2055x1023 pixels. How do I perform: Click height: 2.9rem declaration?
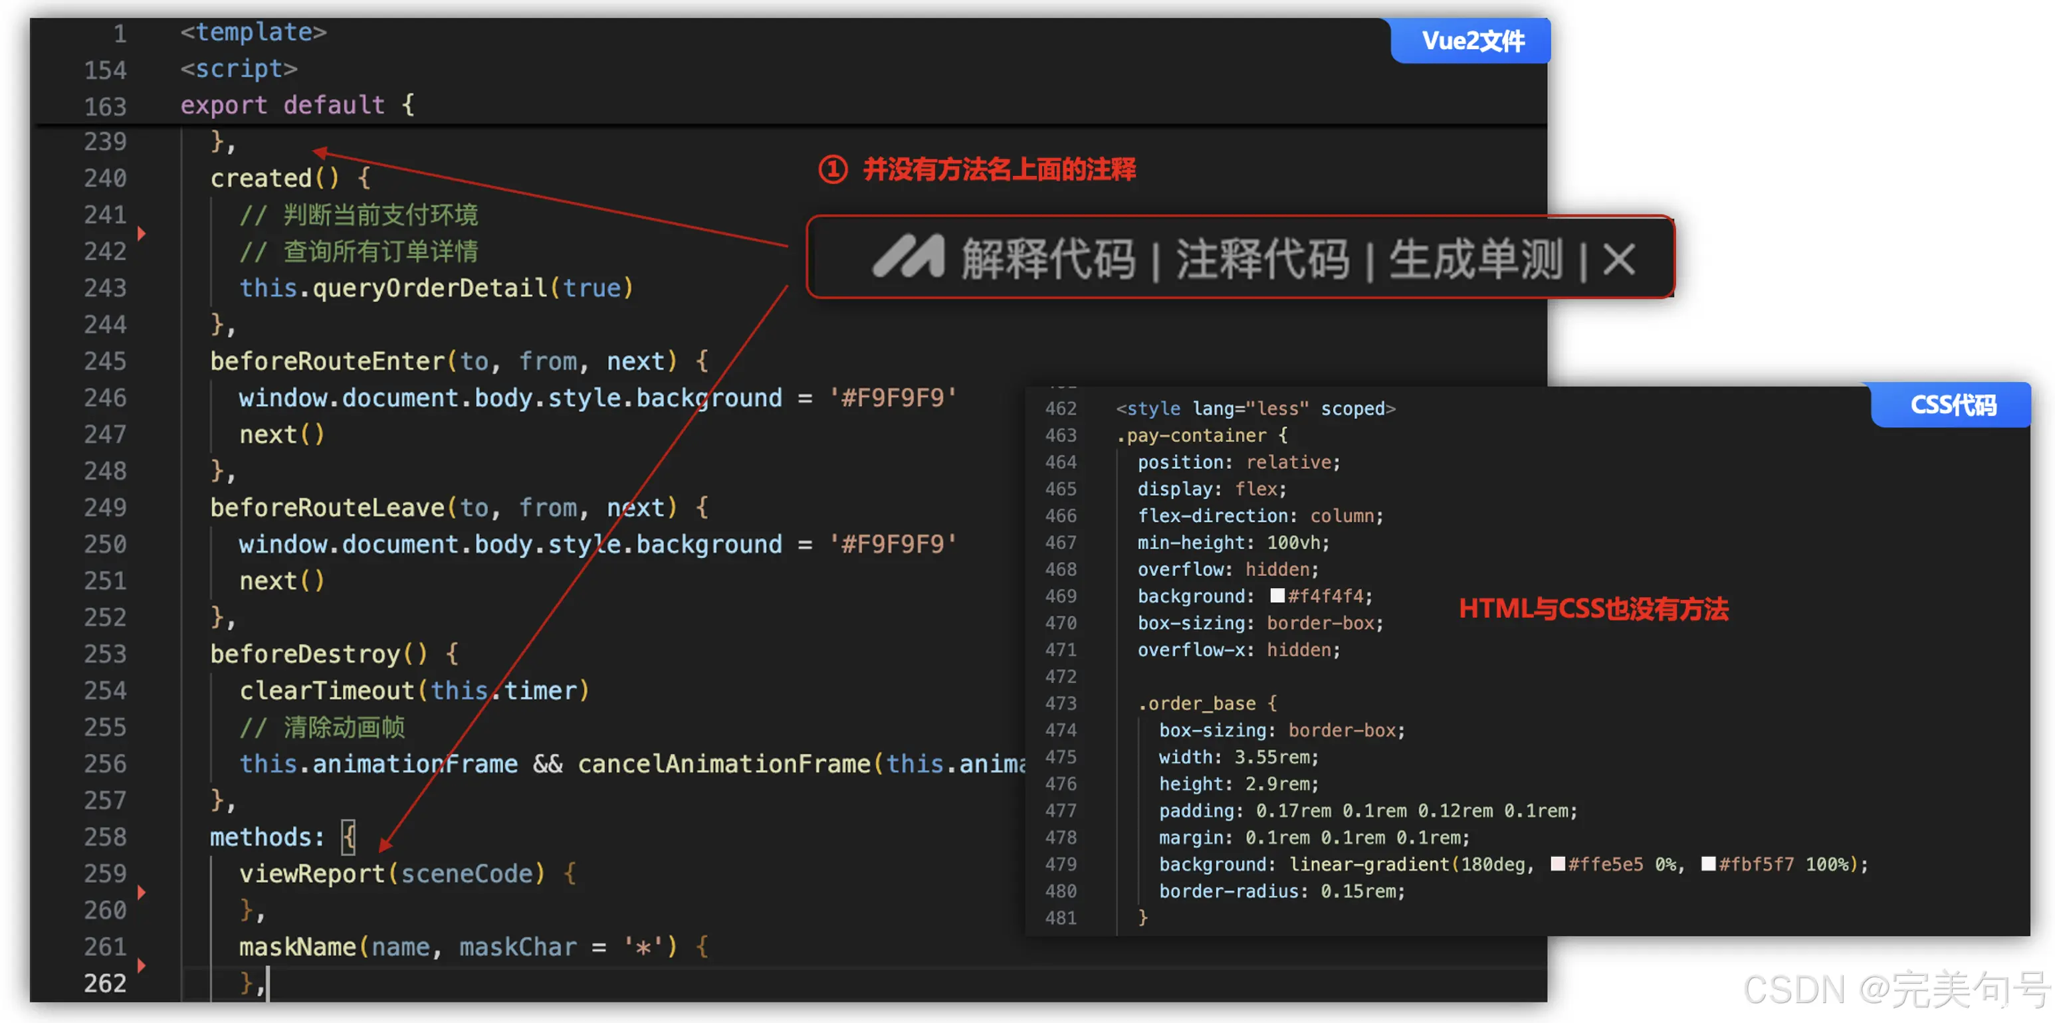click(x=1239, y=784)
